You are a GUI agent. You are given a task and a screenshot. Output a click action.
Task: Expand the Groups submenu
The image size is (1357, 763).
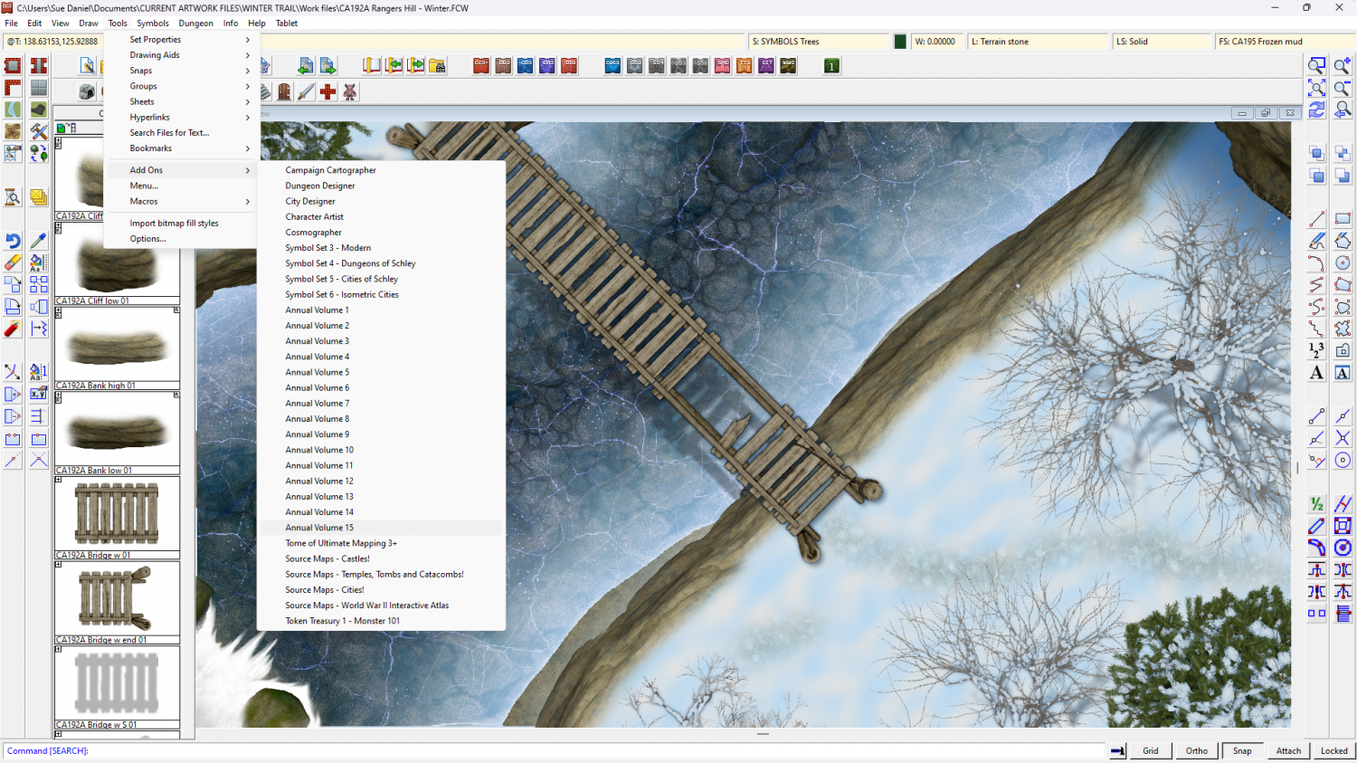[x=182, y=86]
